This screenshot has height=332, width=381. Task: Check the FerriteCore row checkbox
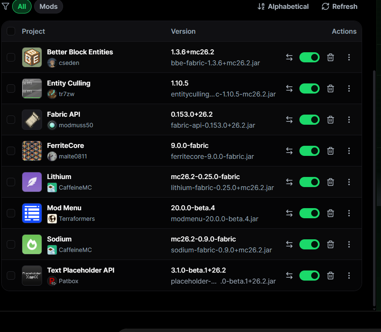tap(11, 151)
